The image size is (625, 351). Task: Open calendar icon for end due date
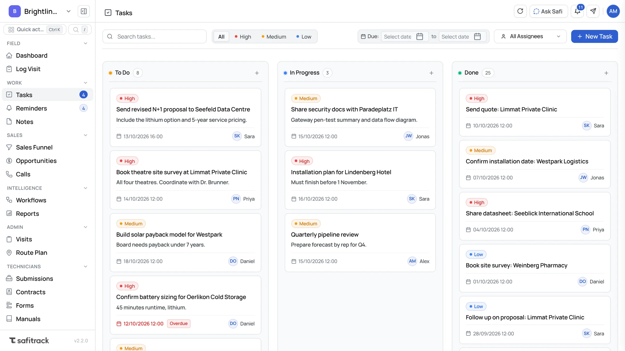[477, 36]
